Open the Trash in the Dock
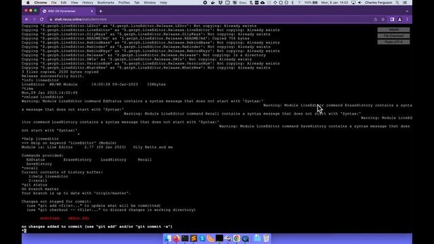434x244 pixels. pyautogui.click(x=266, y=238)
